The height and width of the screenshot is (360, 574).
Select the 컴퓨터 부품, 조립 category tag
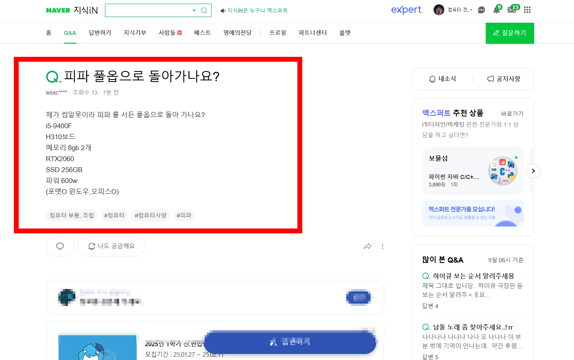coord(72,216)
